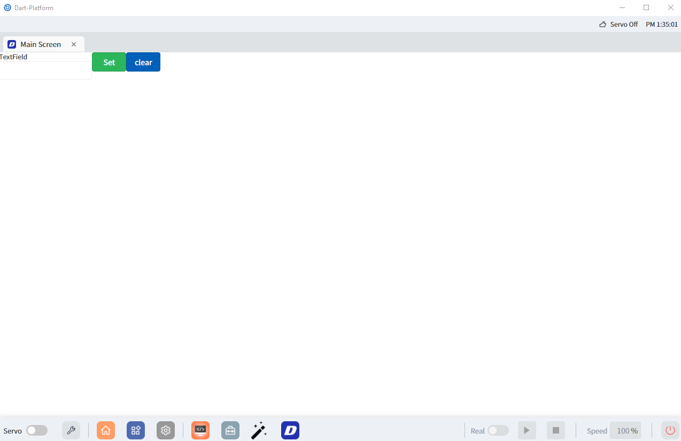Click the magic wand icon
The width and height of the screenshot is (681, 441).
tap(259, 430)
